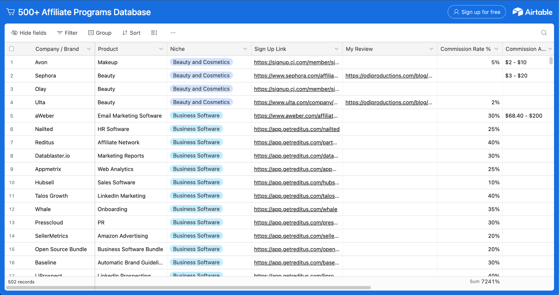Click the Amazon Advertising product cell
This screenshot has width=559, height=295.
tap(131, 236)
